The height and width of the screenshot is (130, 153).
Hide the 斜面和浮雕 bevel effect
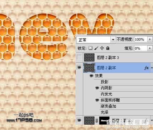97,100
